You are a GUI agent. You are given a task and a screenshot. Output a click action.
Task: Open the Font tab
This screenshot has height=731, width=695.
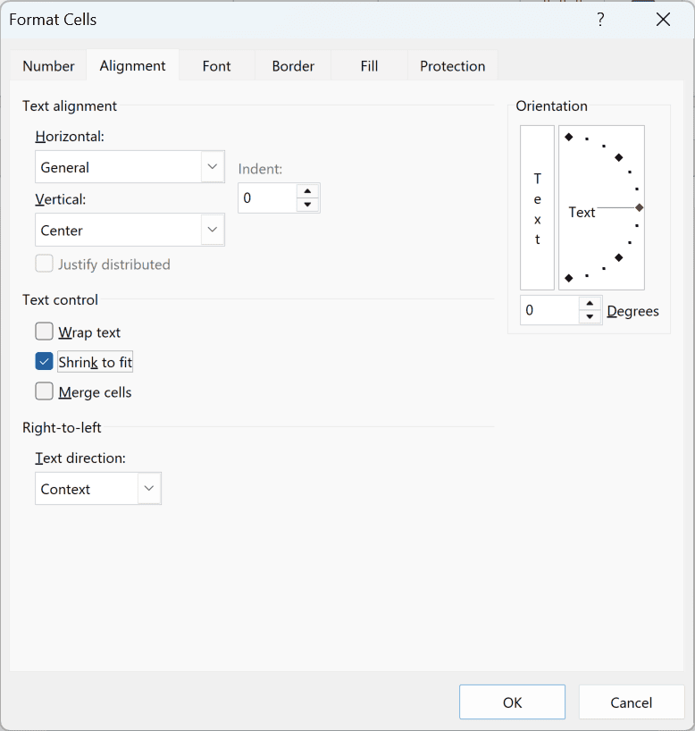216,66
